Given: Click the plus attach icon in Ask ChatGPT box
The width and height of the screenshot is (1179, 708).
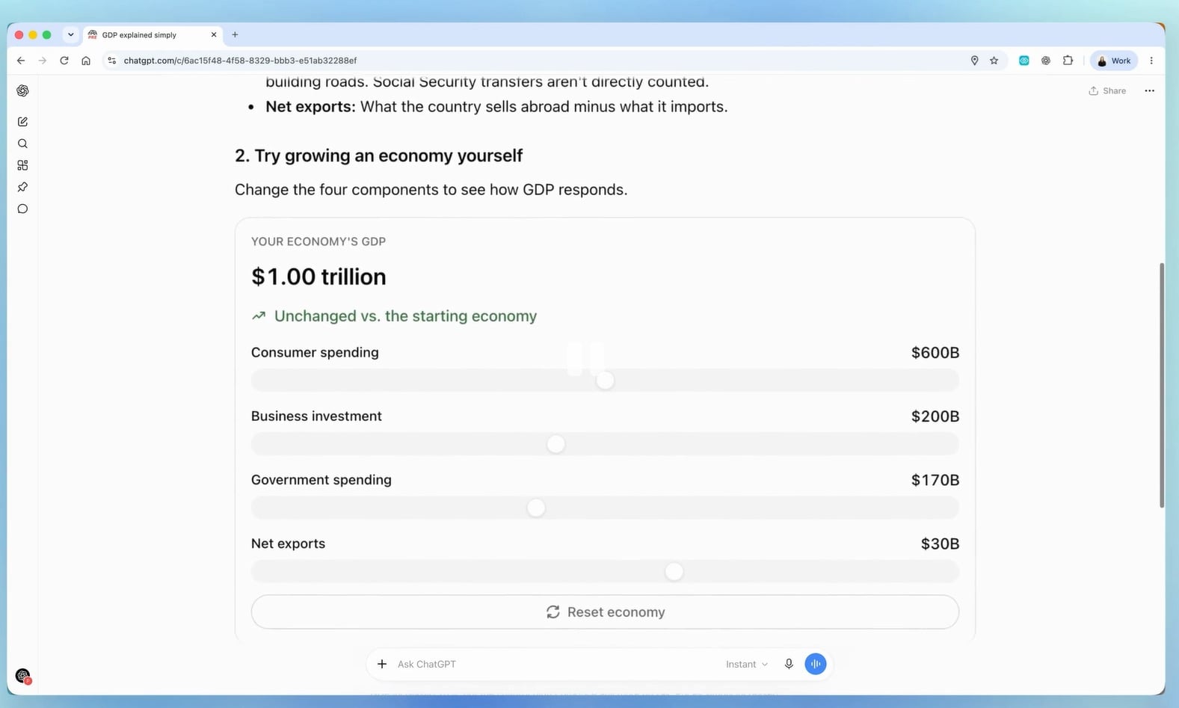Looking at the screenshot, I should click(x=382, y=664).
